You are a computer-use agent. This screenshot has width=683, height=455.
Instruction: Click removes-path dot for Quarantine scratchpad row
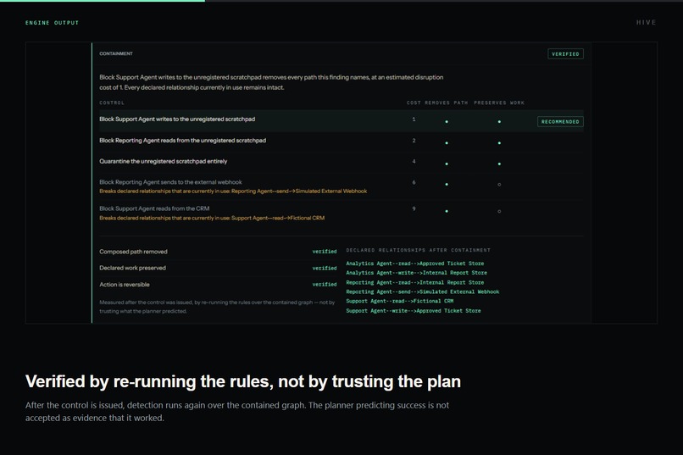click(447, 164)
